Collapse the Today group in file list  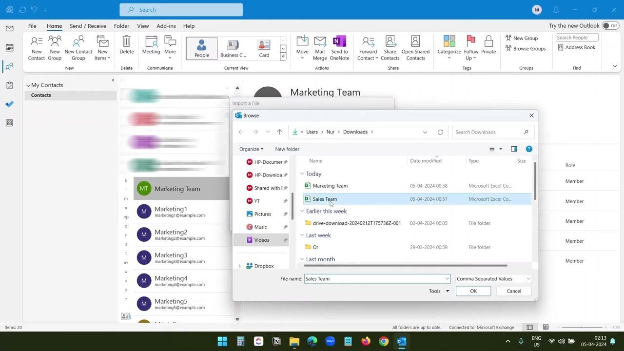point(302,174)
